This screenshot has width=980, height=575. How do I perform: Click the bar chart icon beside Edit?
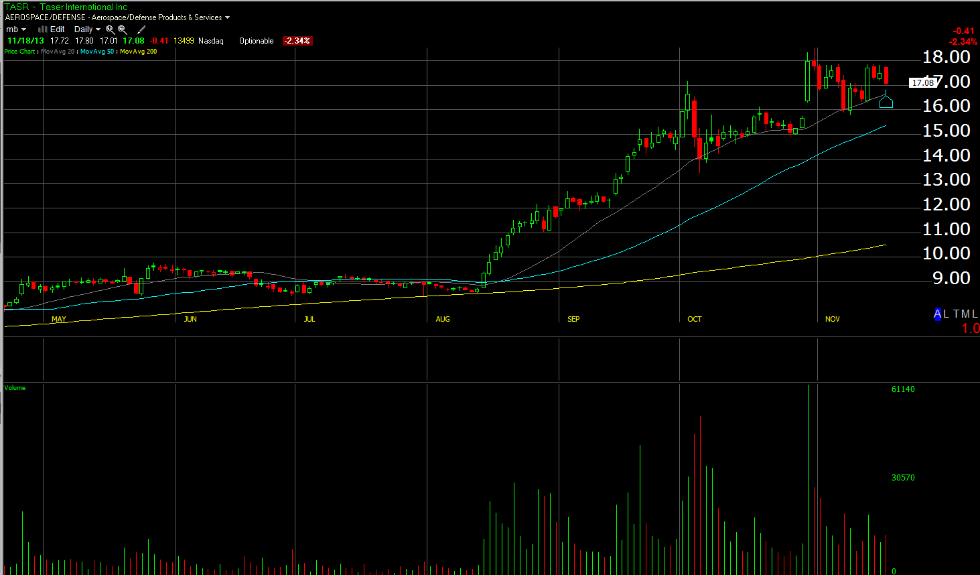[x=43, y=29]
